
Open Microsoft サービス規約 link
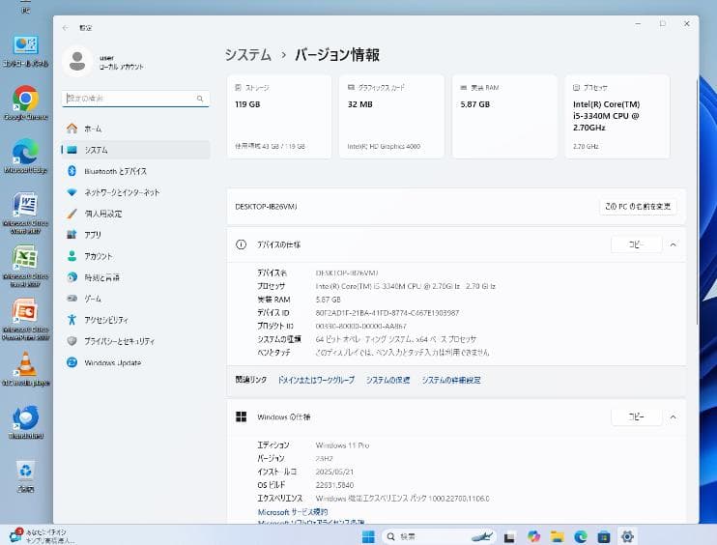(293, 512)
